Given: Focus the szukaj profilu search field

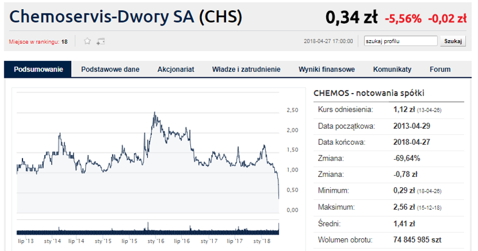Looking at the screenshot, I should [401, 41].
